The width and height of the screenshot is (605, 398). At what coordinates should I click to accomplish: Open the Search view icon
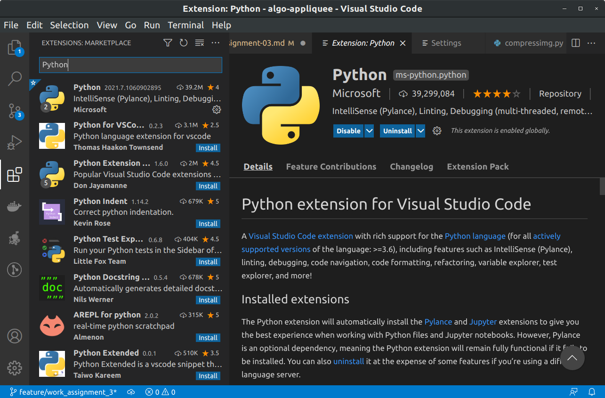click(15, 79)
